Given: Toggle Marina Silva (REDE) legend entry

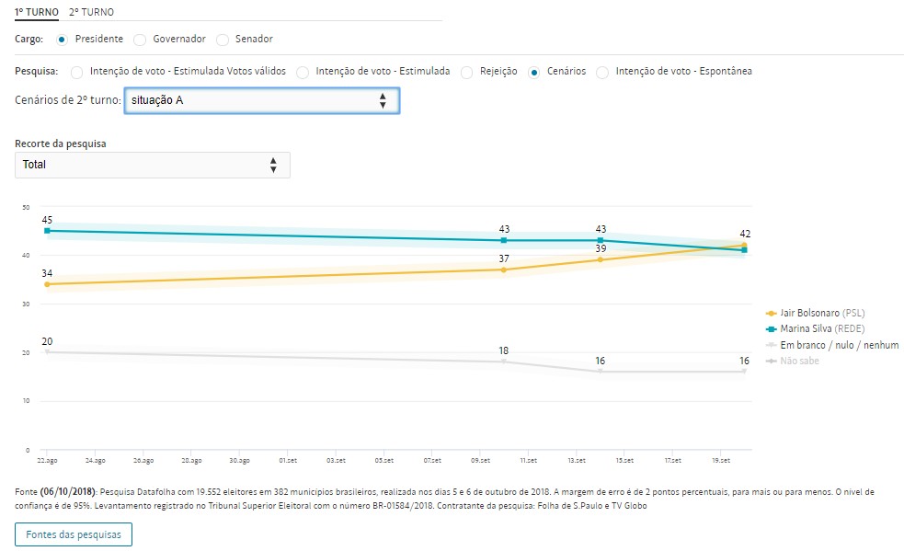Looking at the screenshot, I should (x=821, y=328).
